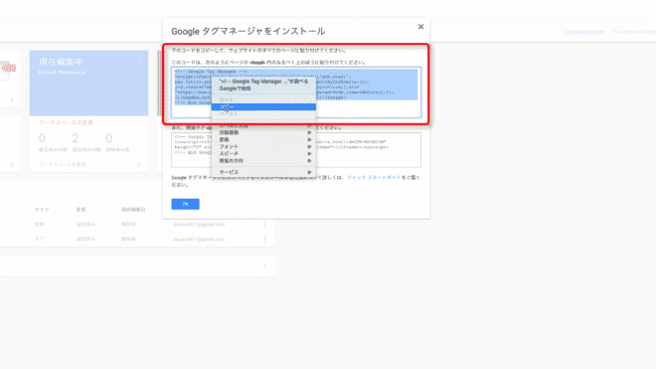This screenshot has height=369, width=656.
Task: Open the three-dot menu for the 変数 row
Action: coord(264,225)
